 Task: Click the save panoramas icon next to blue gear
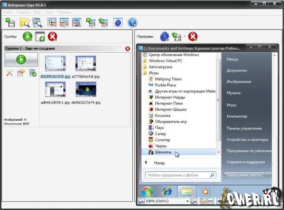coord(176,37)
